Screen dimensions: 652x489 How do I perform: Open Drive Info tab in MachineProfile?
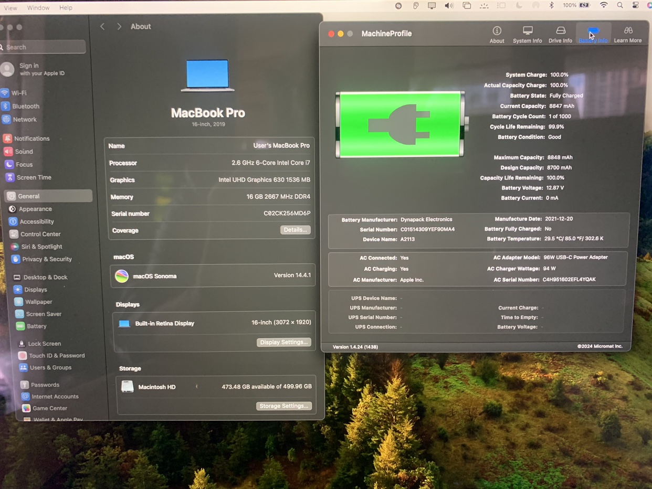click(x=560, y=35)
